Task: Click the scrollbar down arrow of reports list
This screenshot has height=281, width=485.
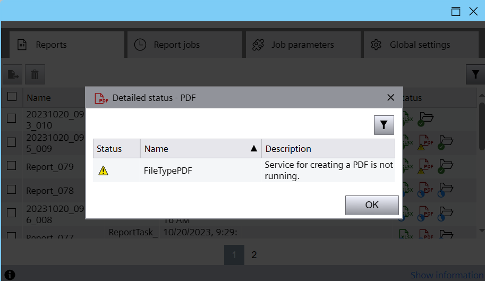Action: (482, 231)
